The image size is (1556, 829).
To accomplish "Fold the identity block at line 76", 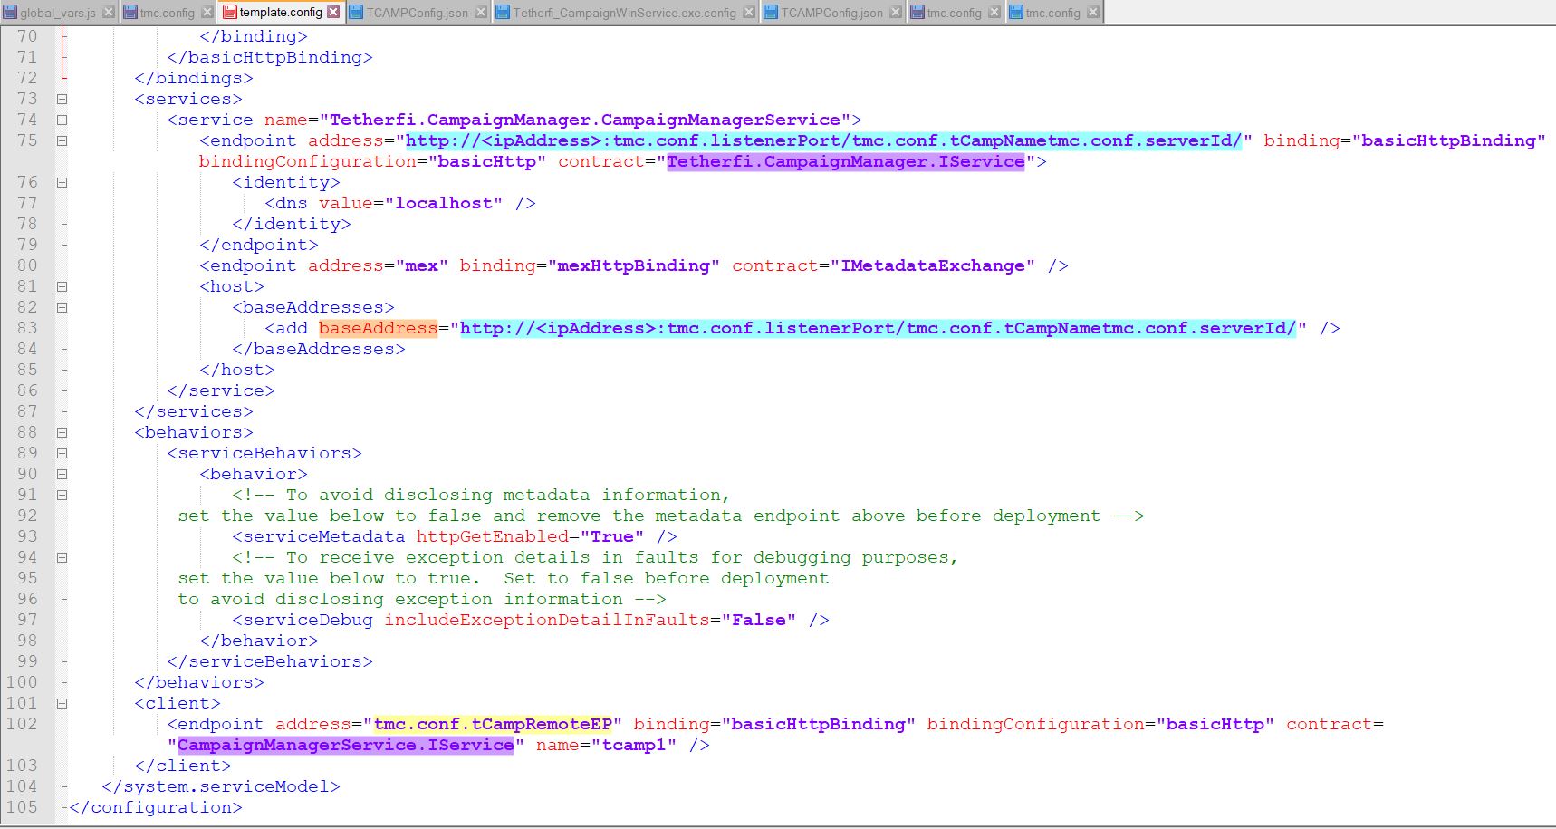I will tap(62, 182).
